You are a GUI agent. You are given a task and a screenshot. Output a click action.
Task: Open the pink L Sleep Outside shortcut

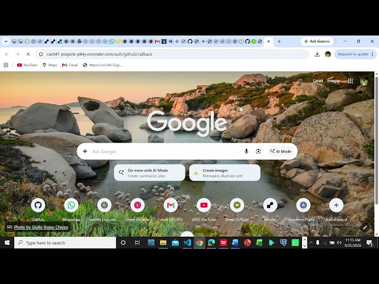tap(137, 205)
